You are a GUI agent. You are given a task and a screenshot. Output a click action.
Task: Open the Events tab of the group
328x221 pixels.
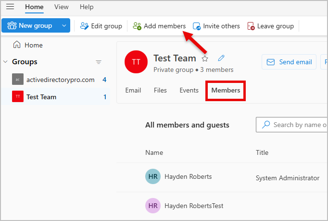[x=189, y=90]
